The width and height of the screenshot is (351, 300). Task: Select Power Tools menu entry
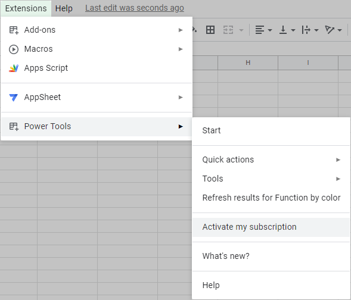(x=97, y=127)
